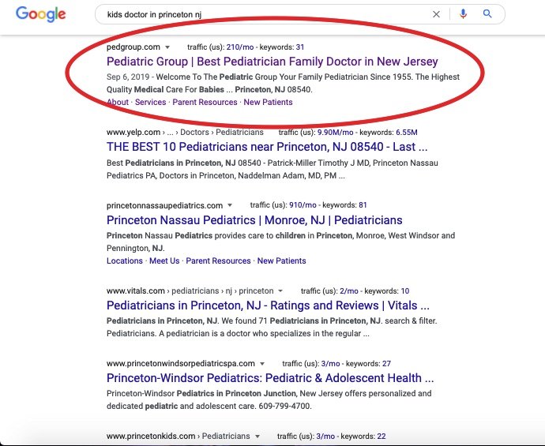Open Pediatric Group Best Pediatrician result
Image resolution: width=545 pixels, height=446 pixels.
[x=272, y=62]
